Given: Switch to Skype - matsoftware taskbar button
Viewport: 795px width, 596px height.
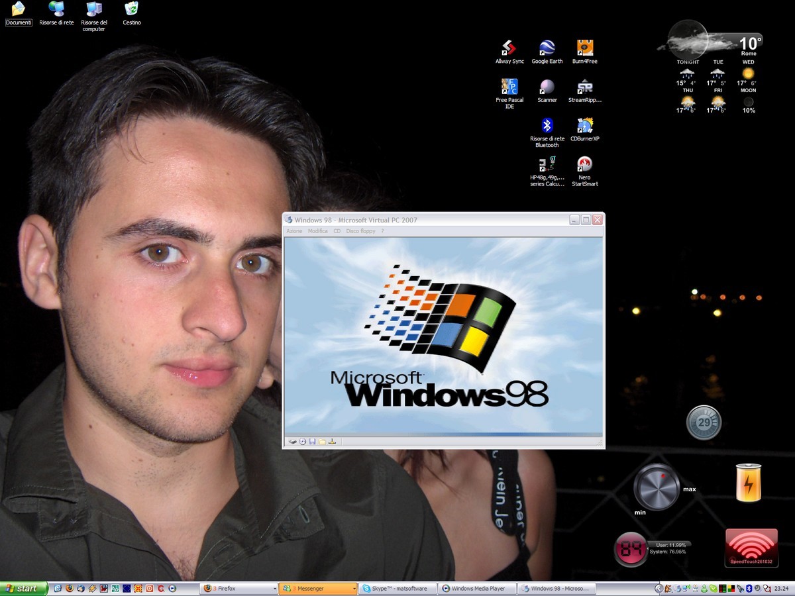Looking at the screenshot, I should [x=397, y=588].
